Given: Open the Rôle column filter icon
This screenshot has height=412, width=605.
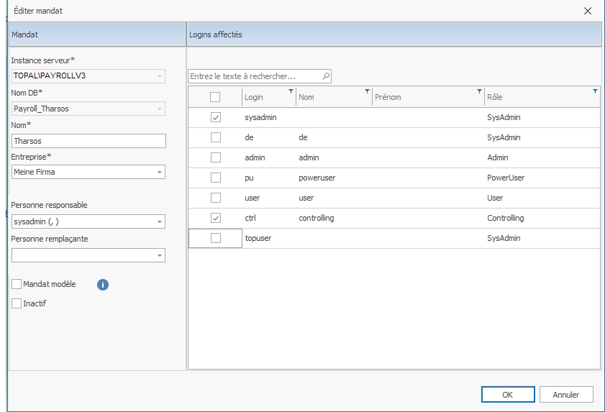Looking at the screenshot, I should pyautogui.click(x=595, y=91).
